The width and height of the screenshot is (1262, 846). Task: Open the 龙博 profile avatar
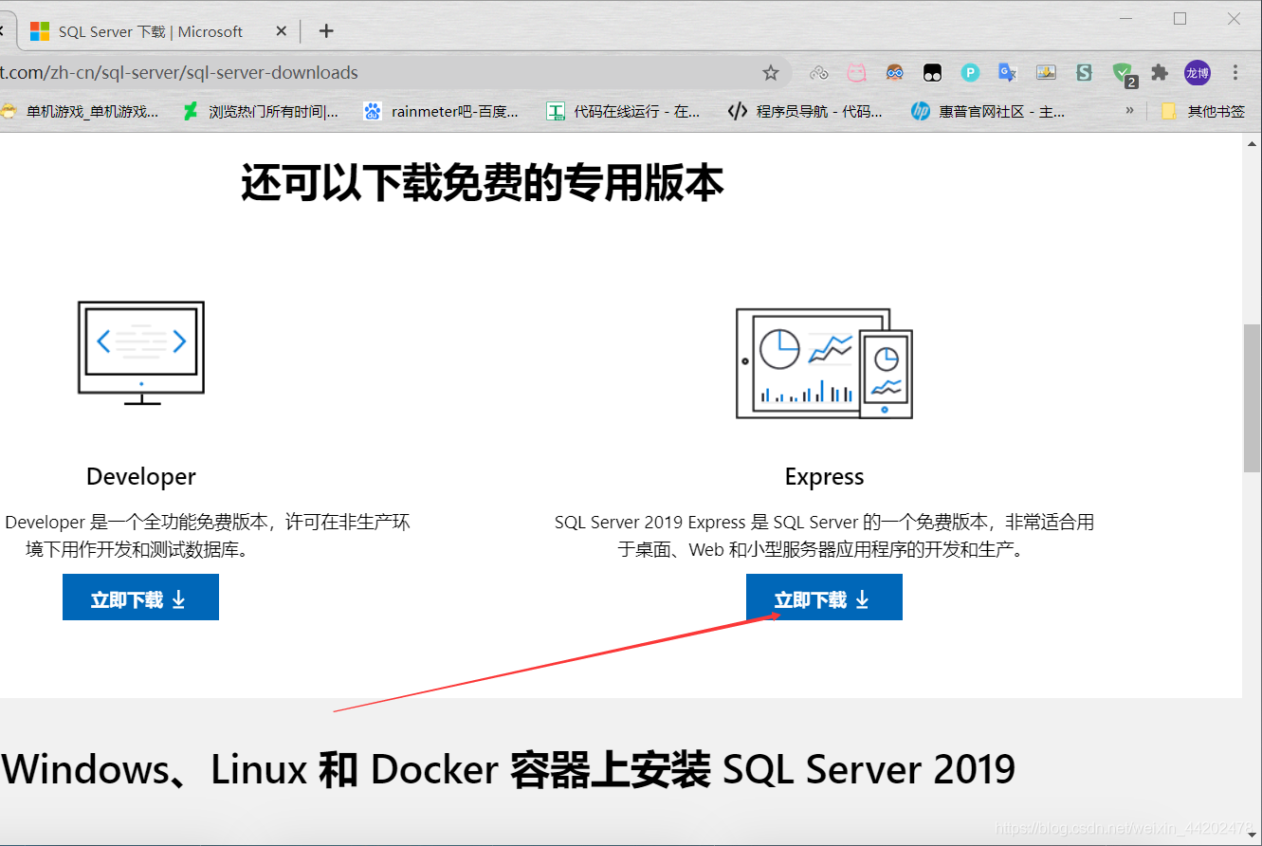click(x=1197, y=73)
